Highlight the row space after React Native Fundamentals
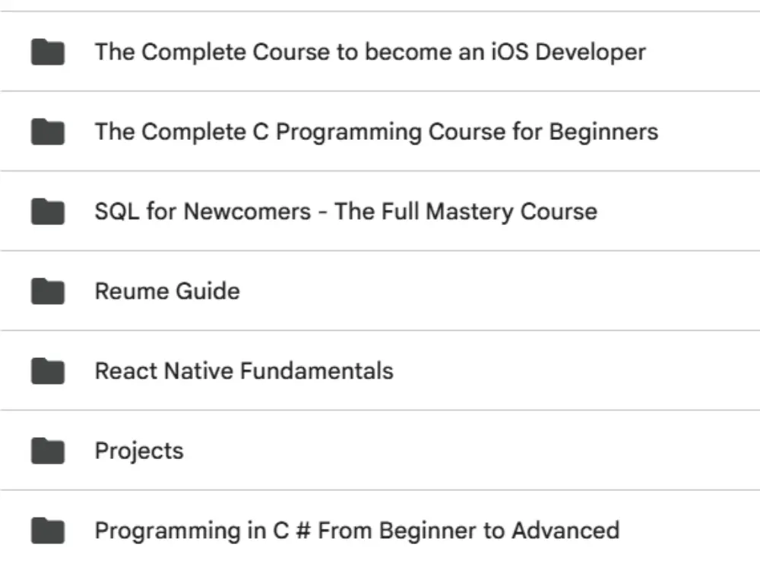The width and height of the screenshot is (760, 570). click(570, 371)
